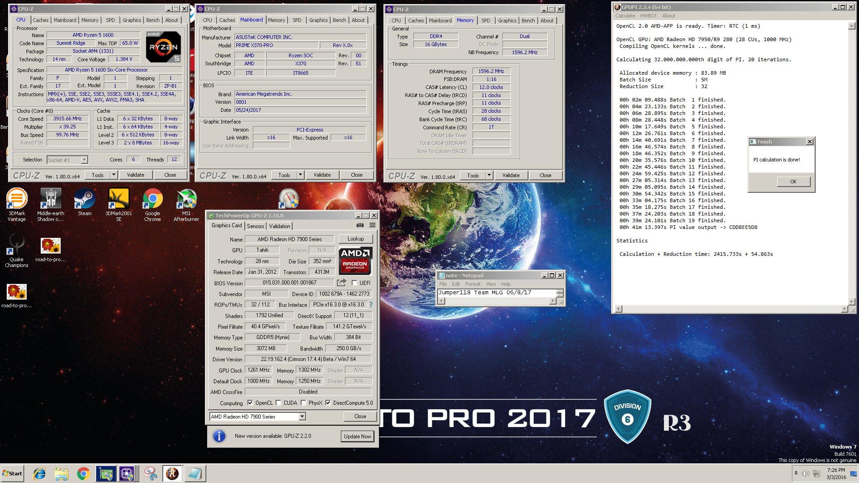
Task: Open the About menu in GPUPI
Action: pos(668,16)
